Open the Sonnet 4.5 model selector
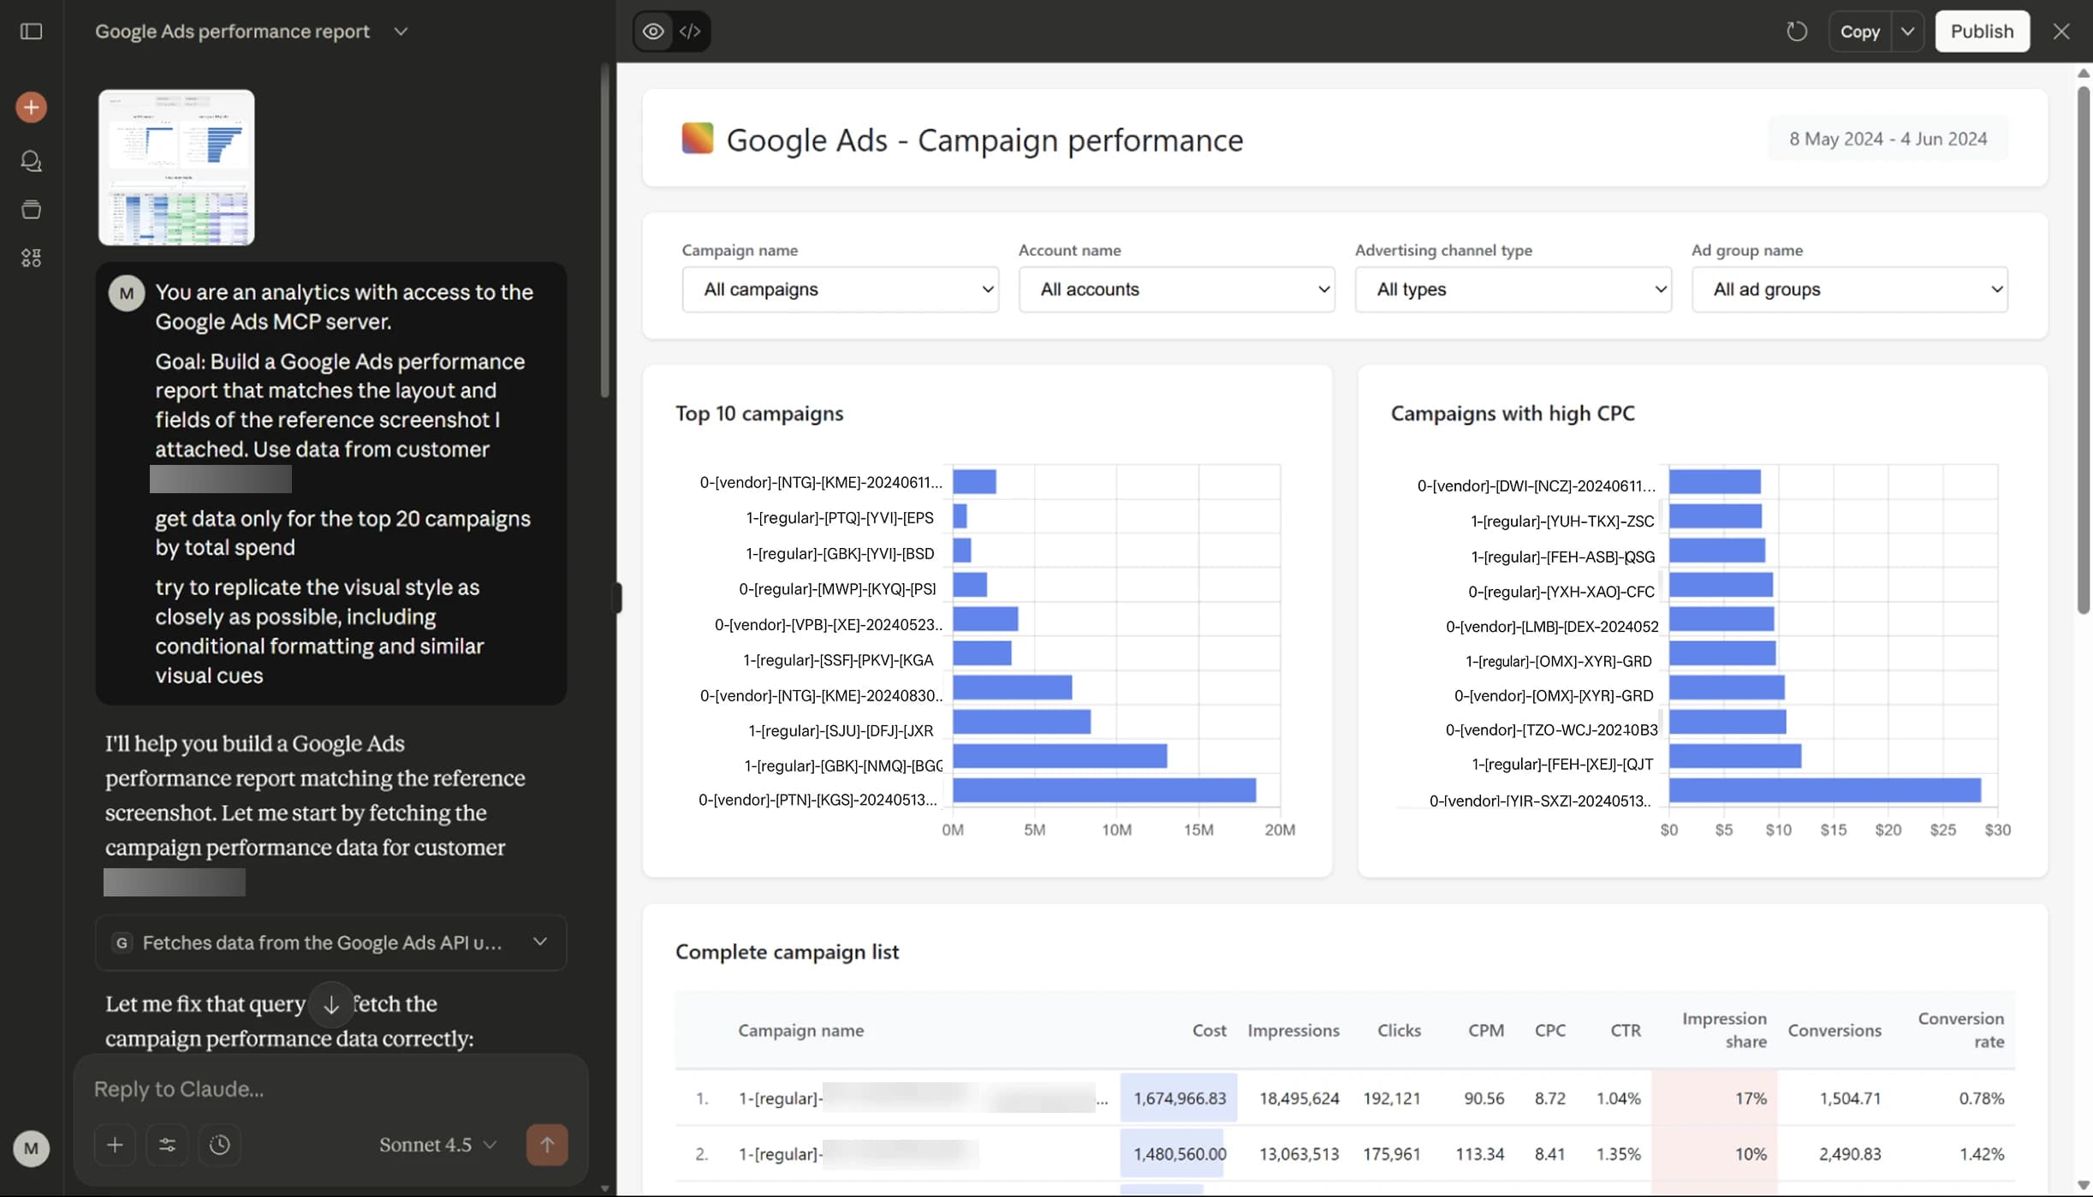 pos(436,1145)
